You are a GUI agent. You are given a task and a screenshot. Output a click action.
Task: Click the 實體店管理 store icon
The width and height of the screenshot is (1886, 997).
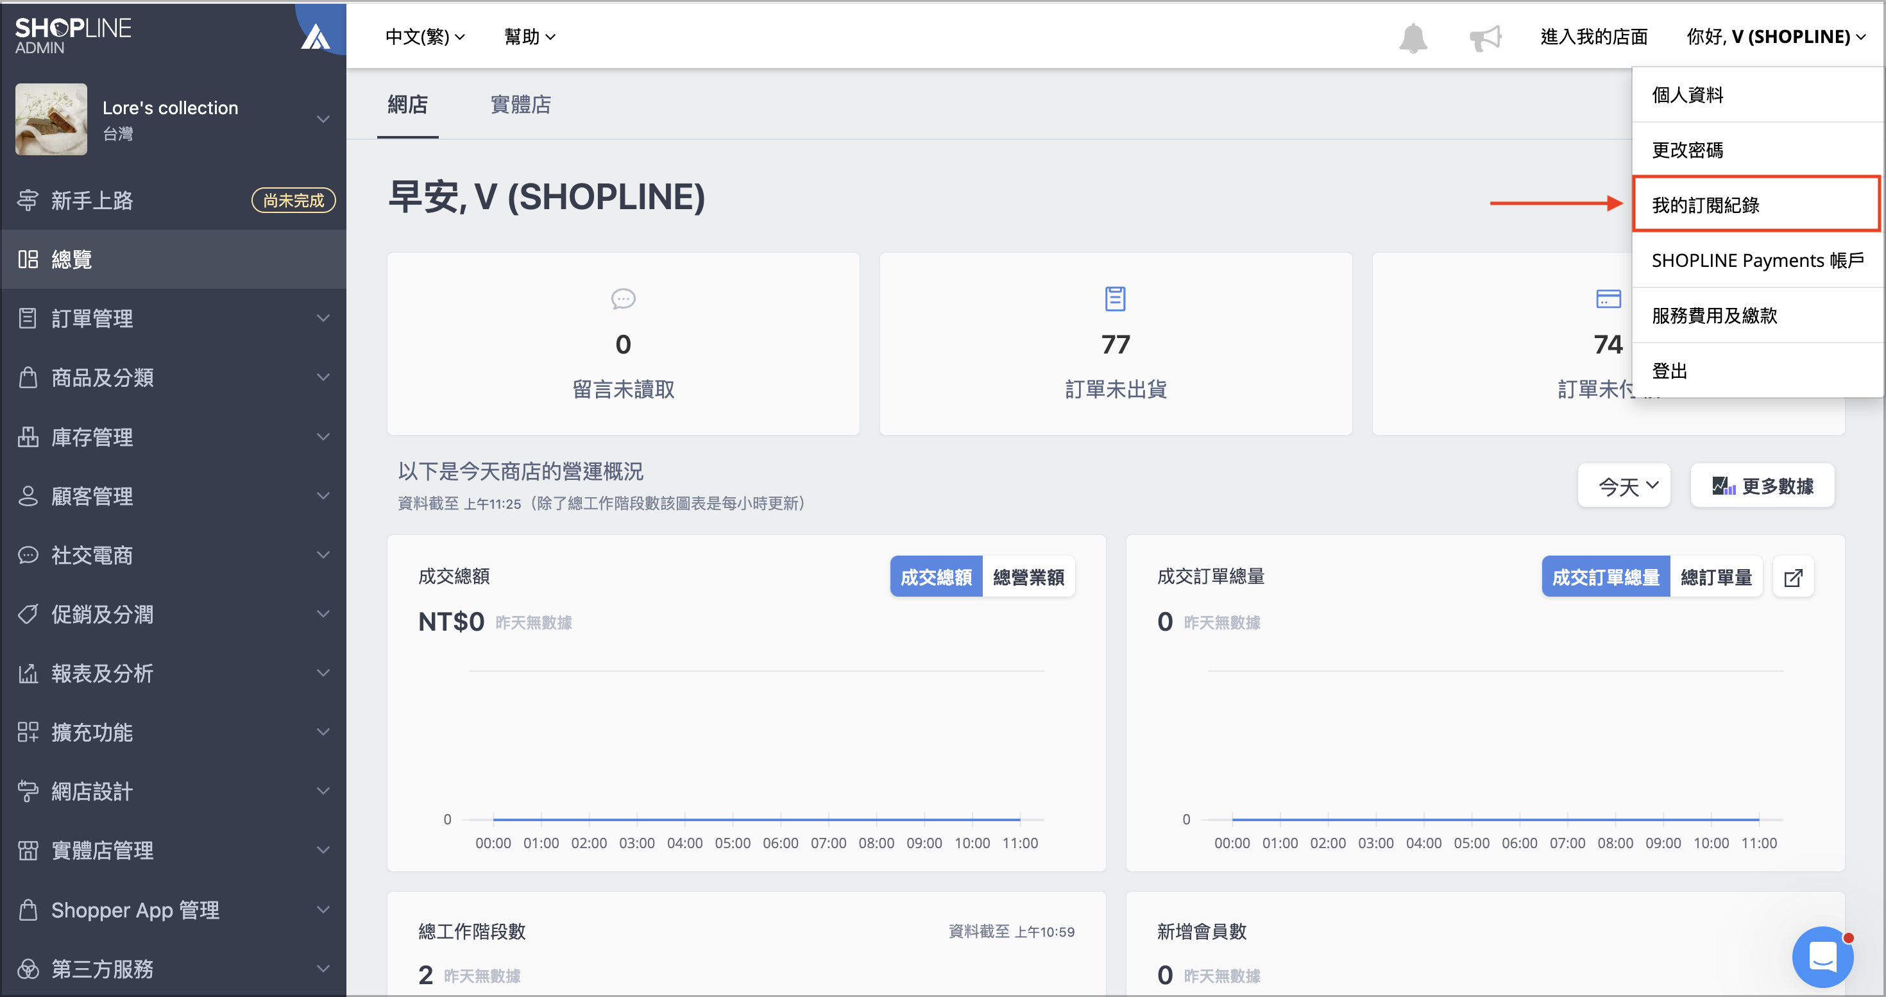tap(28, 851)
